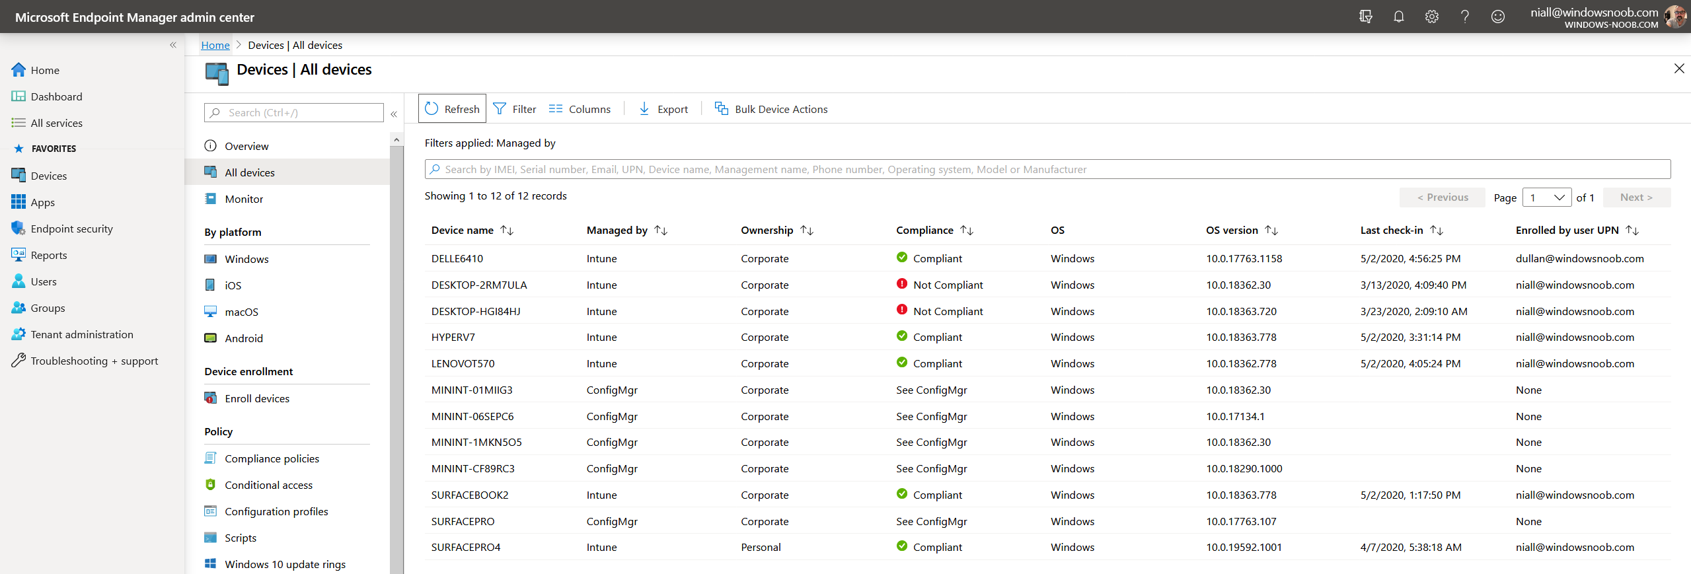This screenshot has height=574, width=1691.
Task: Open Enroll devices
Action: coord(247,398)
